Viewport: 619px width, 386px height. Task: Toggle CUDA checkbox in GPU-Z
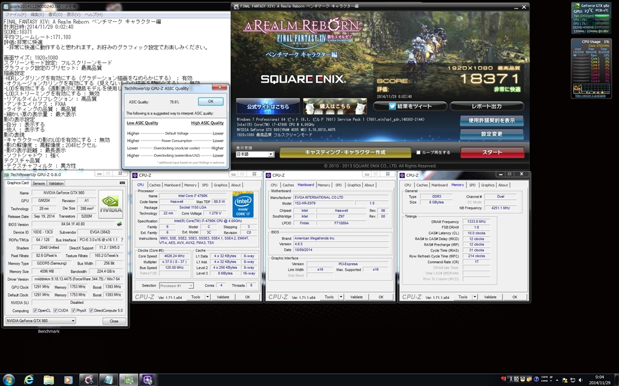pos(56,311)
